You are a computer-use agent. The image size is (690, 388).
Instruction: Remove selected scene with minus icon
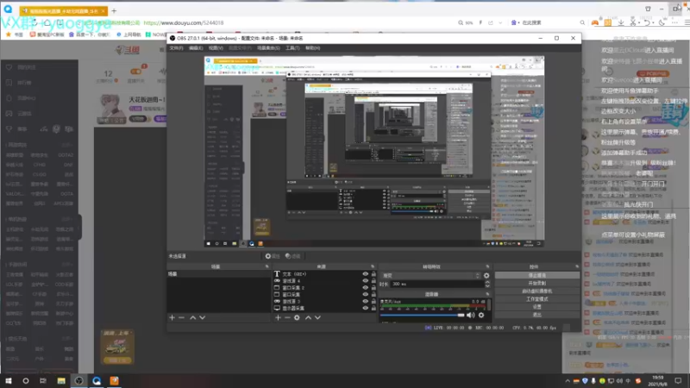coord(181,317)
